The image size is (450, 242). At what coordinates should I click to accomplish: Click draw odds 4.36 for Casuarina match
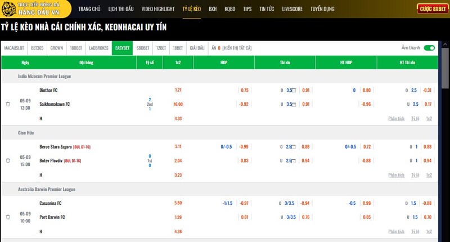point(178,231)
